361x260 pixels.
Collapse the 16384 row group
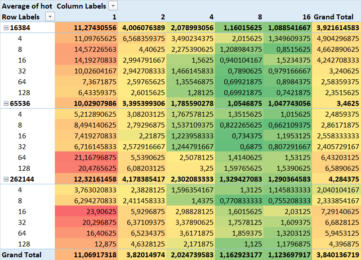pos(6,27)
